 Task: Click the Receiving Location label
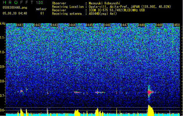(x=68, y=7)
